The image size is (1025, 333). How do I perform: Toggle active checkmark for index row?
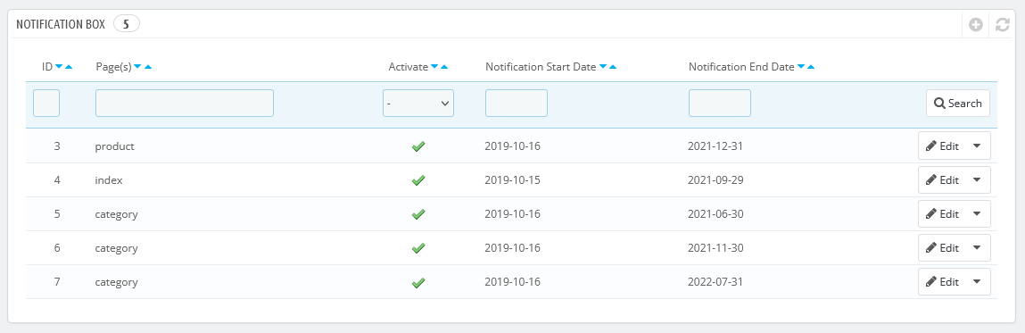pyautogui.click(x=418, y=180)
